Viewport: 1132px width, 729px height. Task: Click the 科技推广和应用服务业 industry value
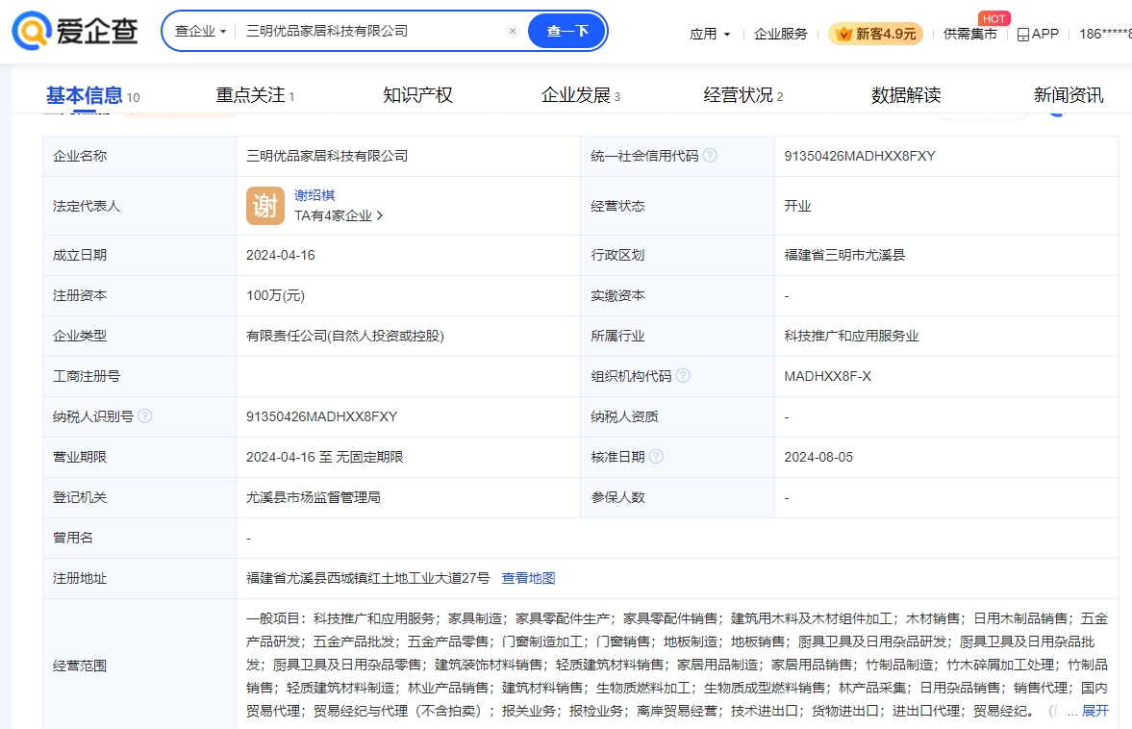pos(852,337)
